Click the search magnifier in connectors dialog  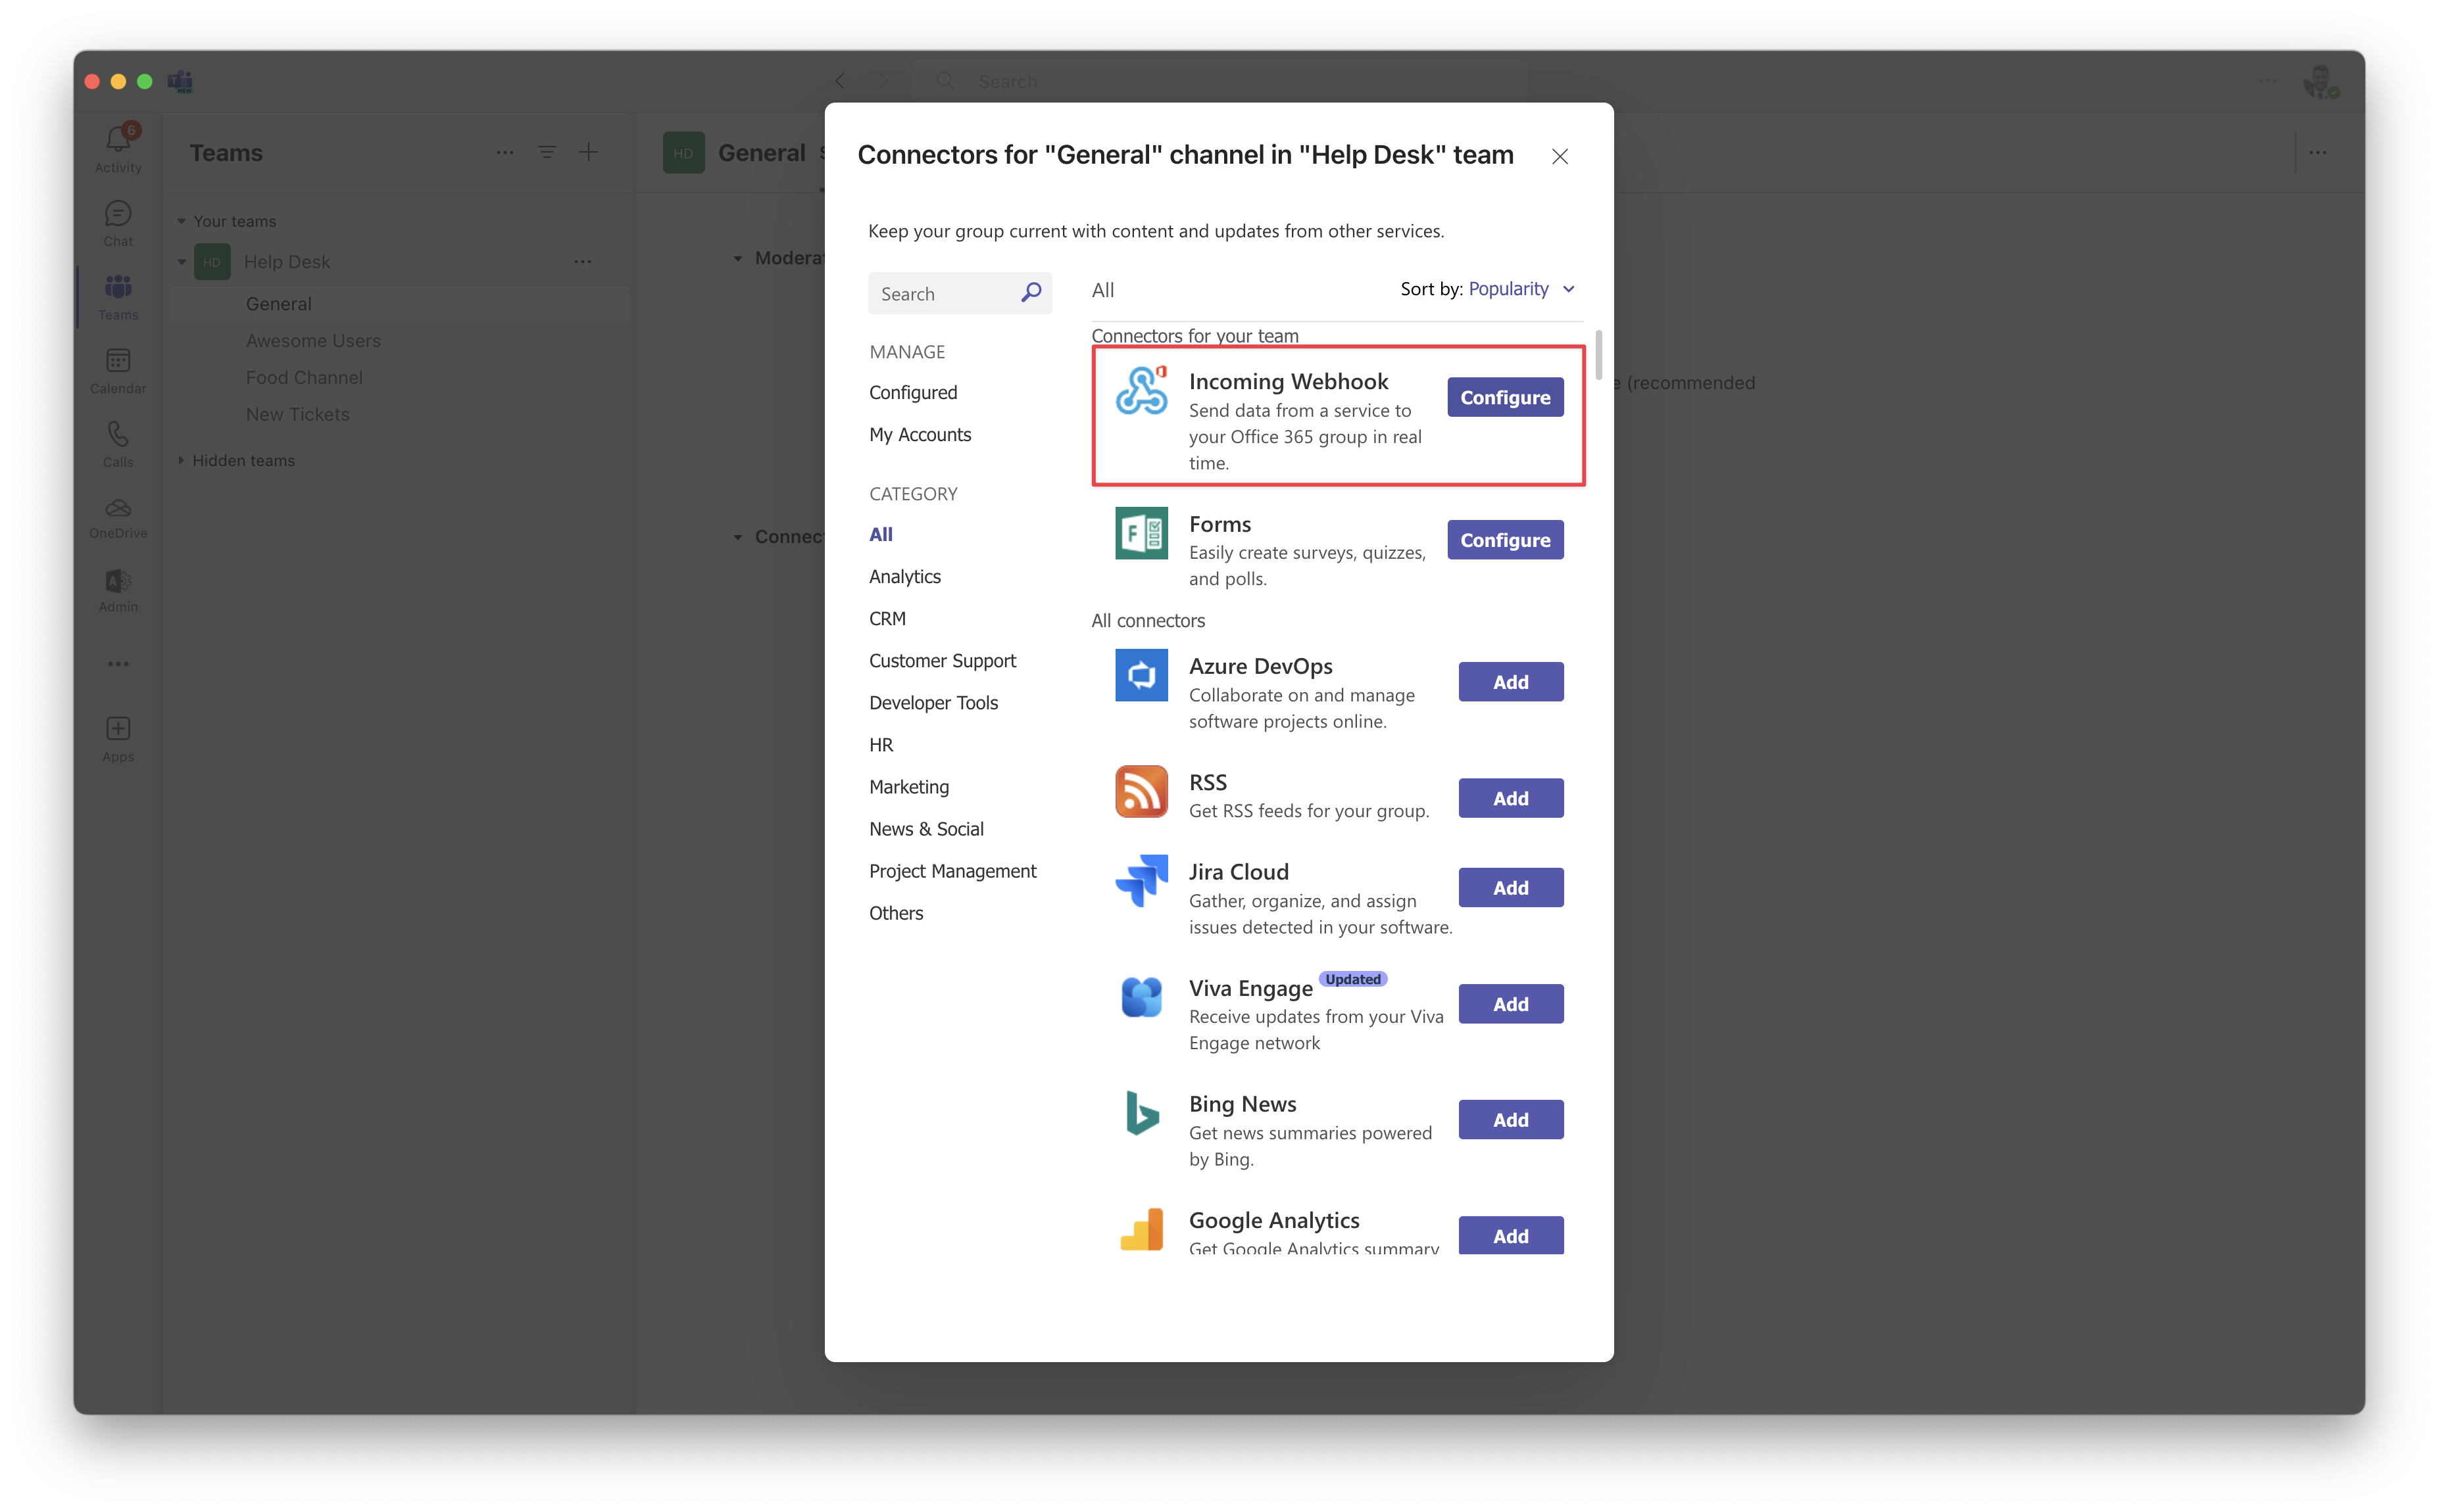click(1031, 292)
